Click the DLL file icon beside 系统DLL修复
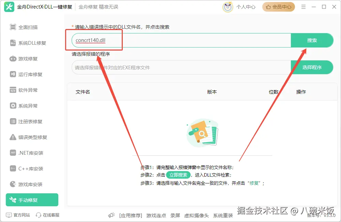Image resolution: width=341 pixels, height=222 pixels. [x=13, y=43]
